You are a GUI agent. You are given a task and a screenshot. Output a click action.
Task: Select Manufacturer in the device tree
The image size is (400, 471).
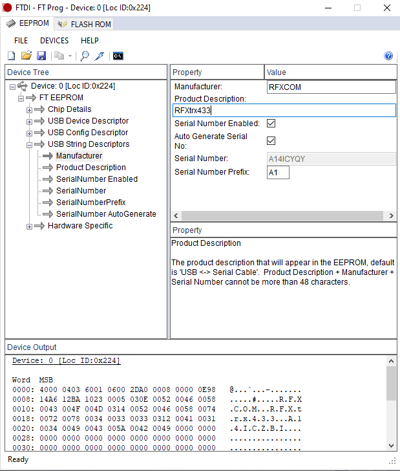tap(79, 155)
